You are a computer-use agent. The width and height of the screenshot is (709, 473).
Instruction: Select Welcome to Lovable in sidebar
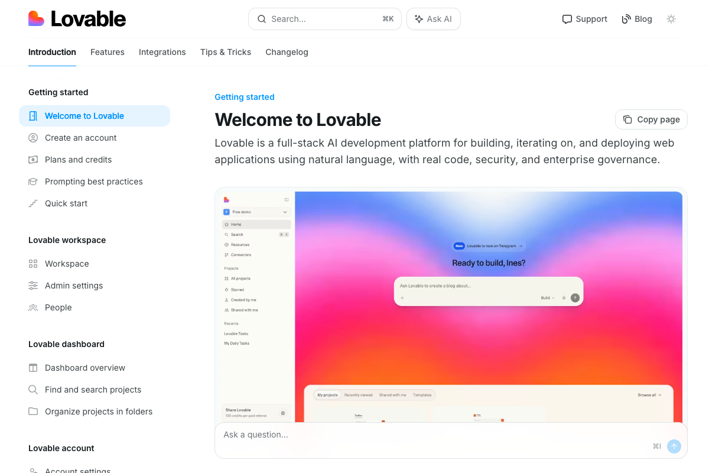click(x=95, y=116)
